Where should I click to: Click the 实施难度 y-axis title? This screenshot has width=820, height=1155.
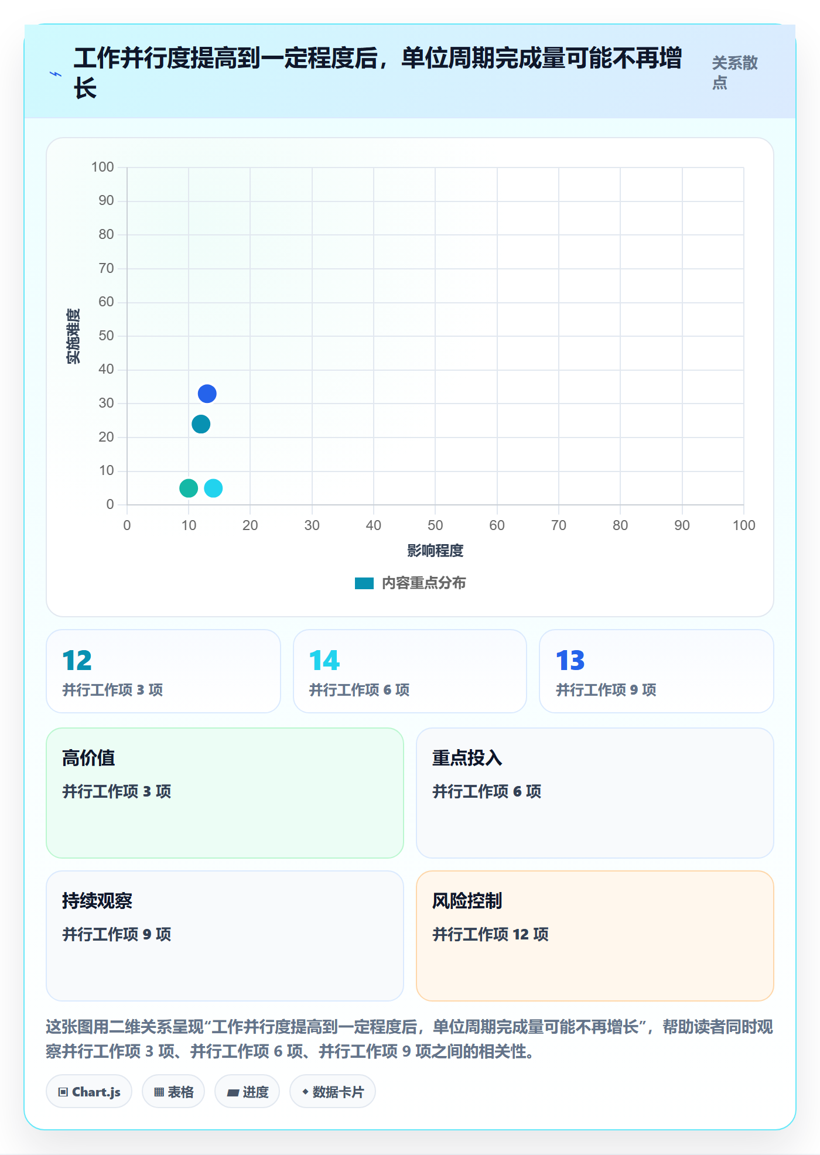click(x=73, y=336)
